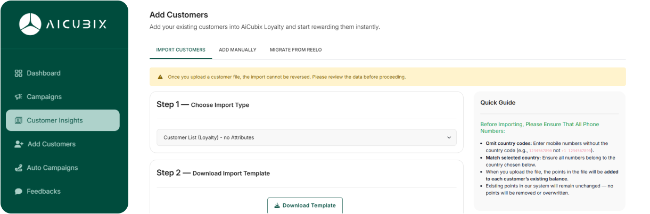Expand the import type chevron arrow
The image size is (650, 214).
click(x=448, y=137)
